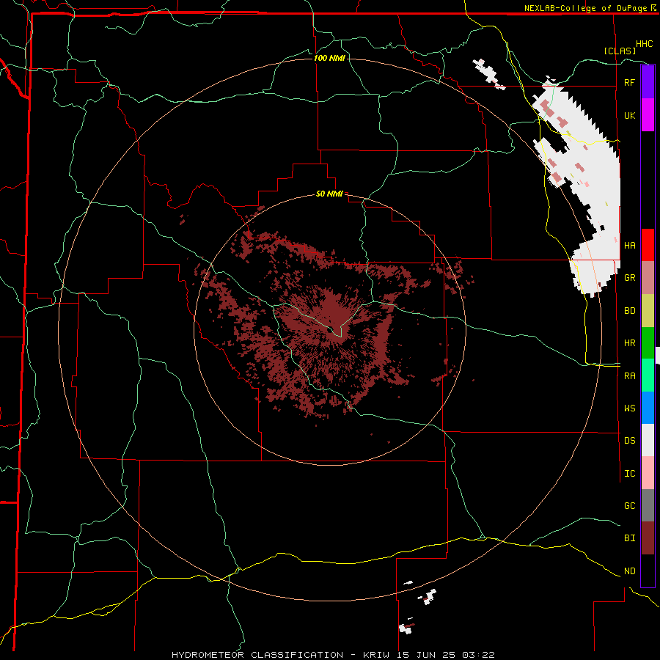Click the RF legend label
The height and width of the screenshot is (660, 660).
[x=629, y=82]
